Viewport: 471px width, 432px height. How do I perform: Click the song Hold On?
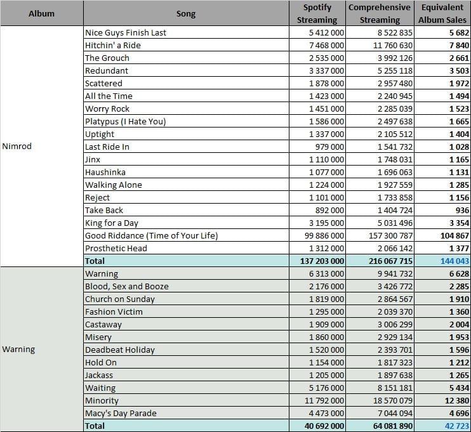186,362
